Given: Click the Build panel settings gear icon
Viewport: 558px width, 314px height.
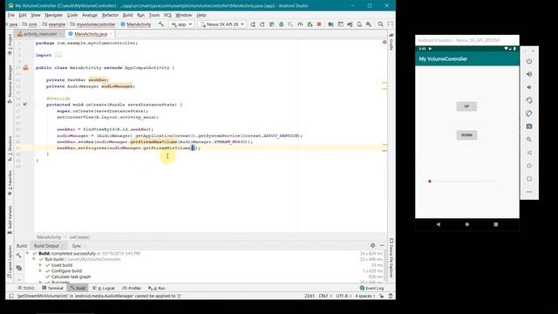Looking at the screenshot, I should 372,245.
